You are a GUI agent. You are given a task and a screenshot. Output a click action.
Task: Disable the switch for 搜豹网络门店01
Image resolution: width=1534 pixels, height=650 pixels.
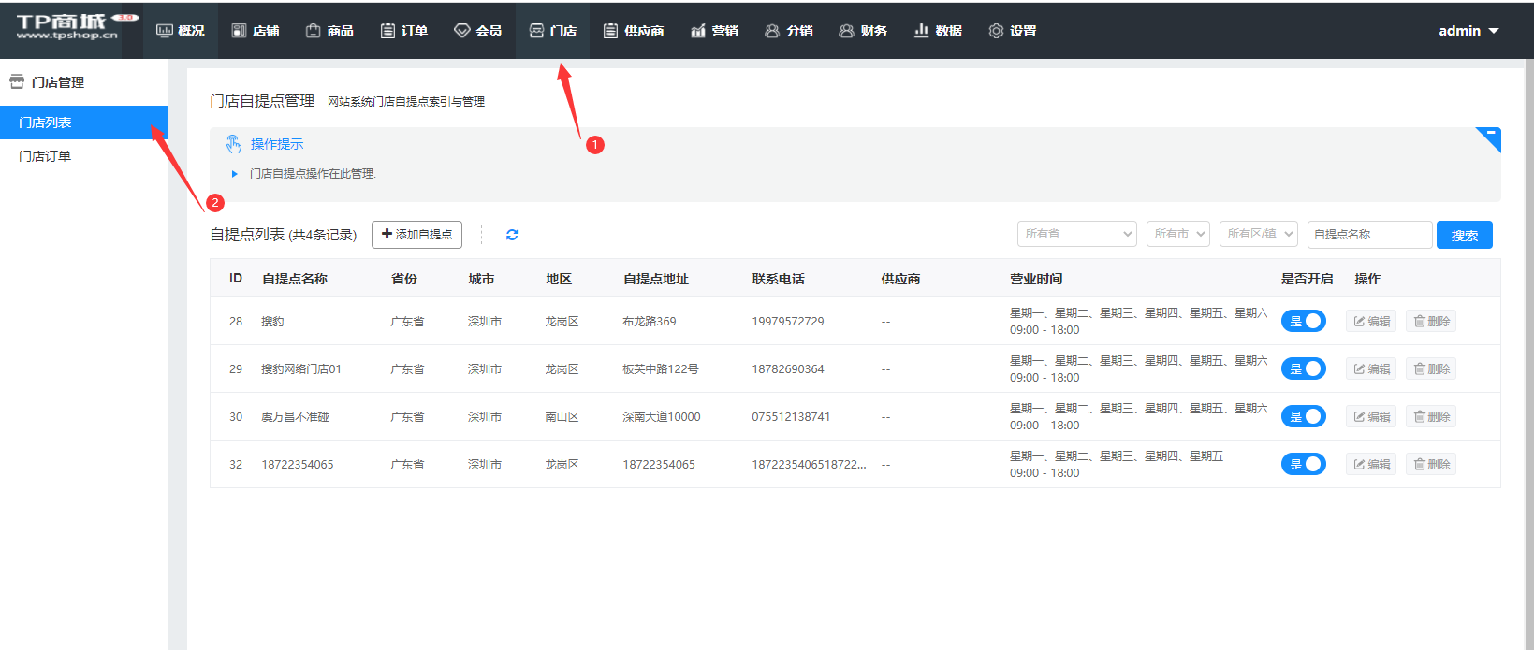[1303, 368]
